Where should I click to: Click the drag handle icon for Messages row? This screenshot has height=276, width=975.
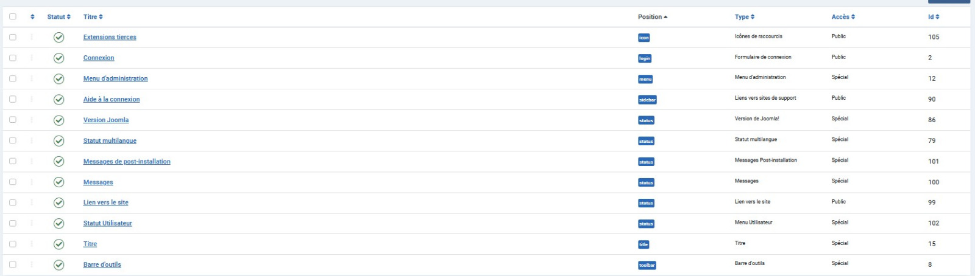pos(32,182)
